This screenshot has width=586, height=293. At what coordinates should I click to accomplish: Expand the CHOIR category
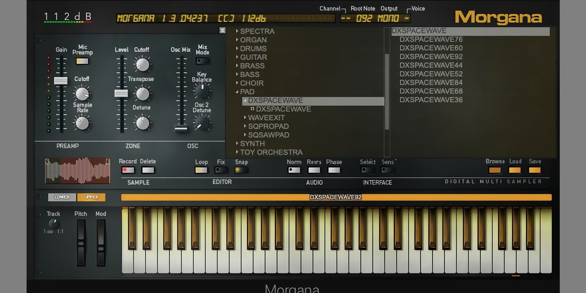pyautogui.click(x=237, y=83)
